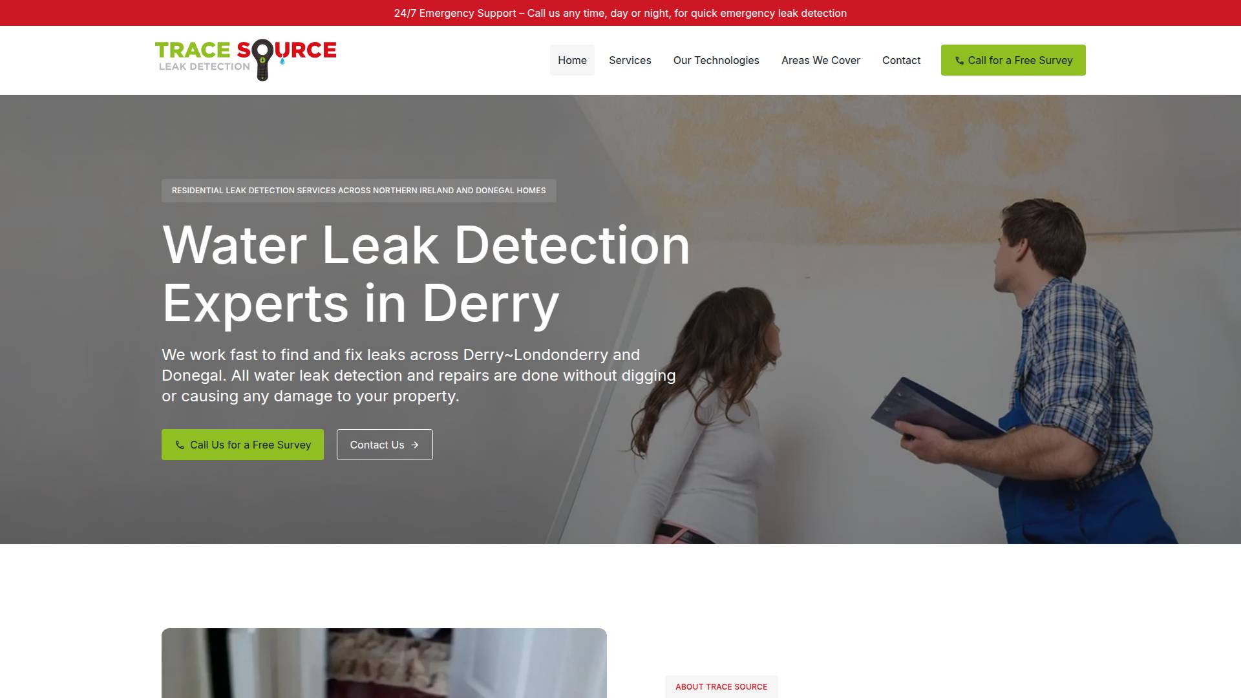Screen dimensions: 1241x698
Task: Click Call Us for a Free Survey
Action: [242, 445]
